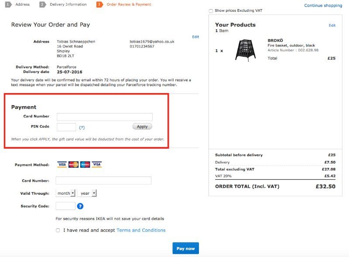
Task: Select the Visa payment icon
Action: click(x=62, y=164)
